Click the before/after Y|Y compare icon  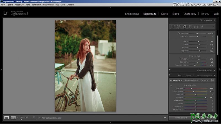pyautogui.click(x=13, y=118)
